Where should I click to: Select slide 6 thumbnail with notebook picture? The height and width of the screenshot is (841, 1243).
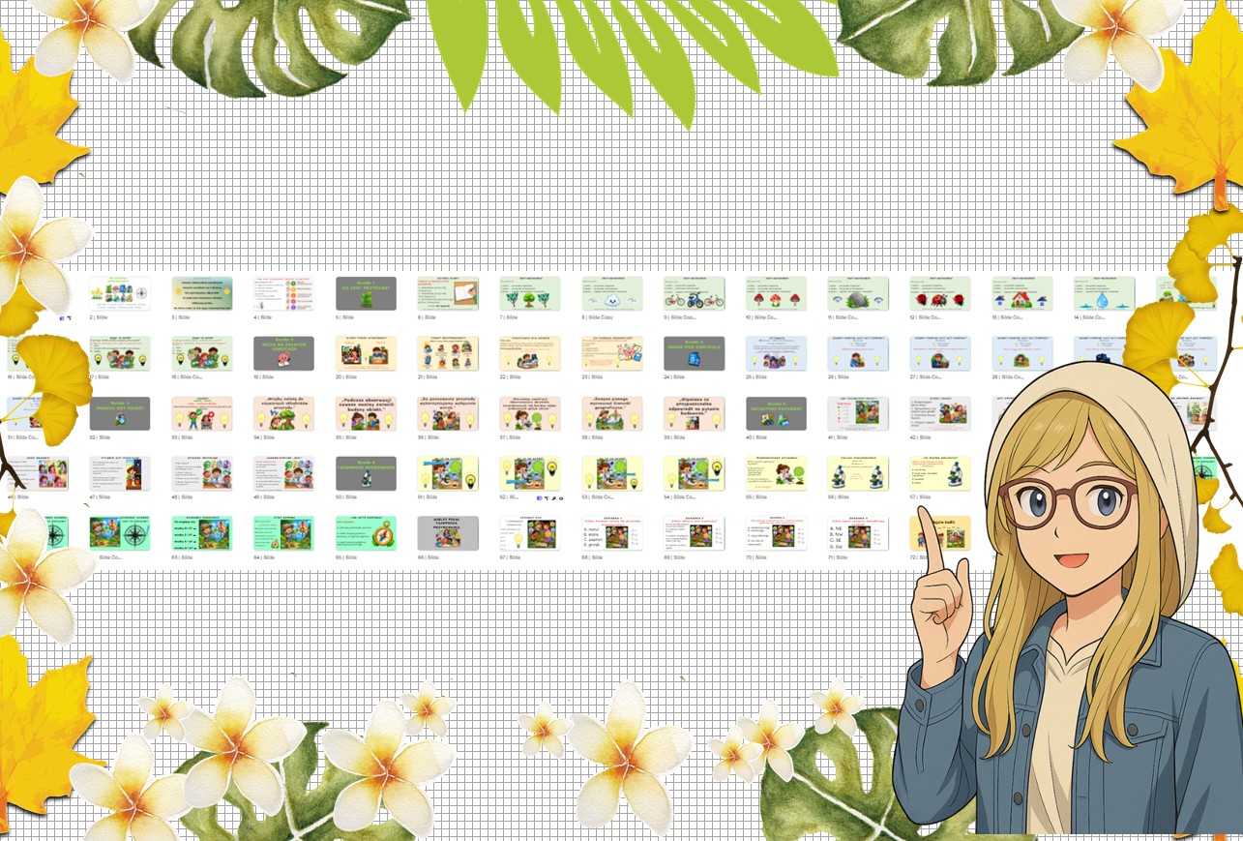448,293
